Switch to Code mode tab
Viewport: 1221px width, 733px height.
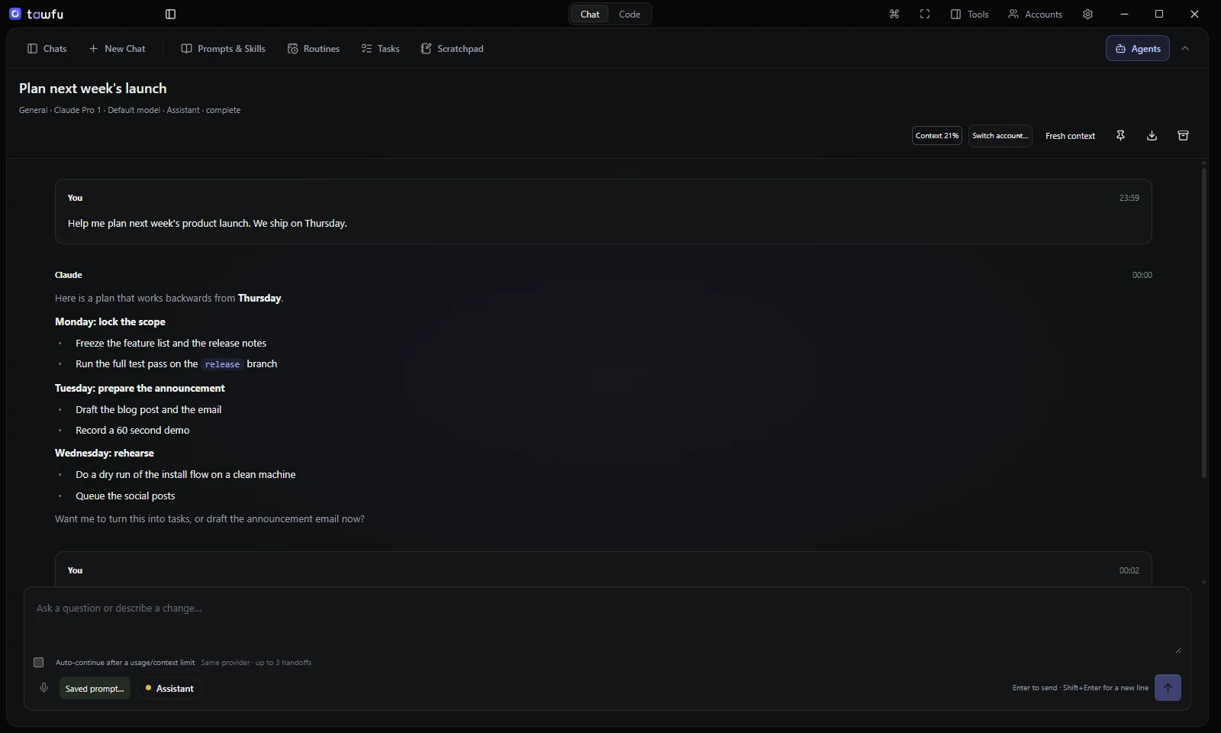point(630,14)
